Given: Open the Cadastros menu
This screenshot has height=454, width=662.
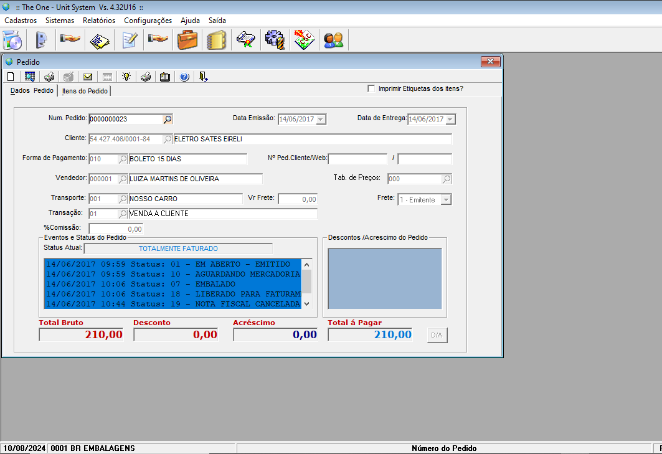Looking at the screenshot, I should coord(21,21).
